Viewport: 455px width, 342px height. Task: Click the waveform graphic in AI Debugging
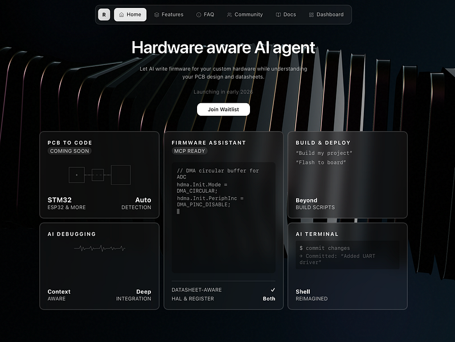100,248
